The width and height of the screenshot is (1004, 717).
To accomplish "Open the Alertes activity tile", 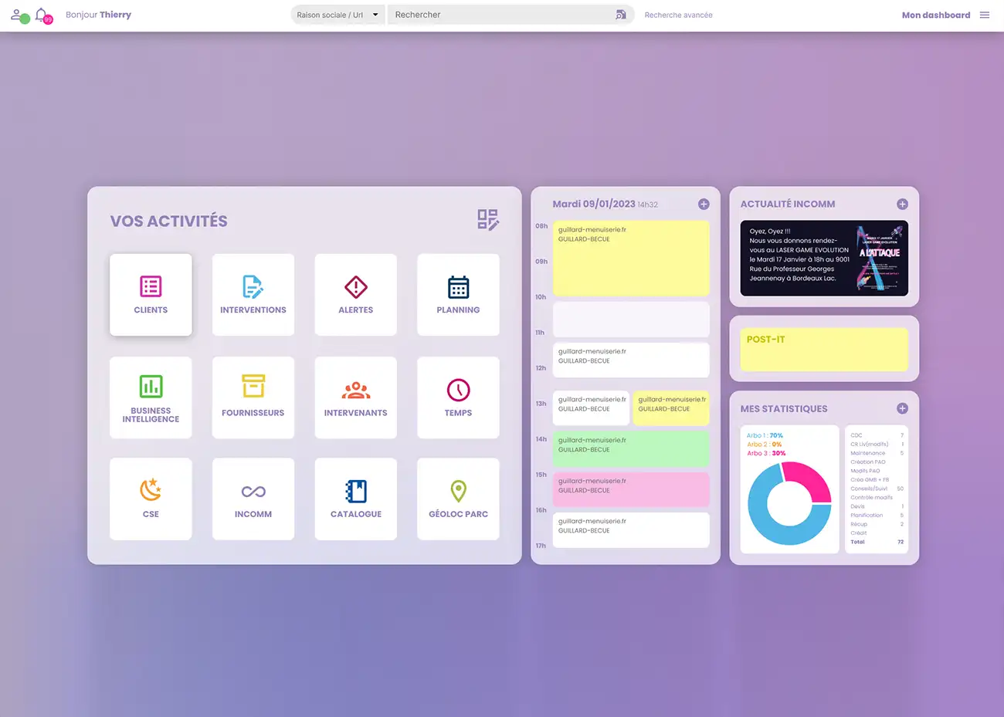I will click(x=355, y=295).
